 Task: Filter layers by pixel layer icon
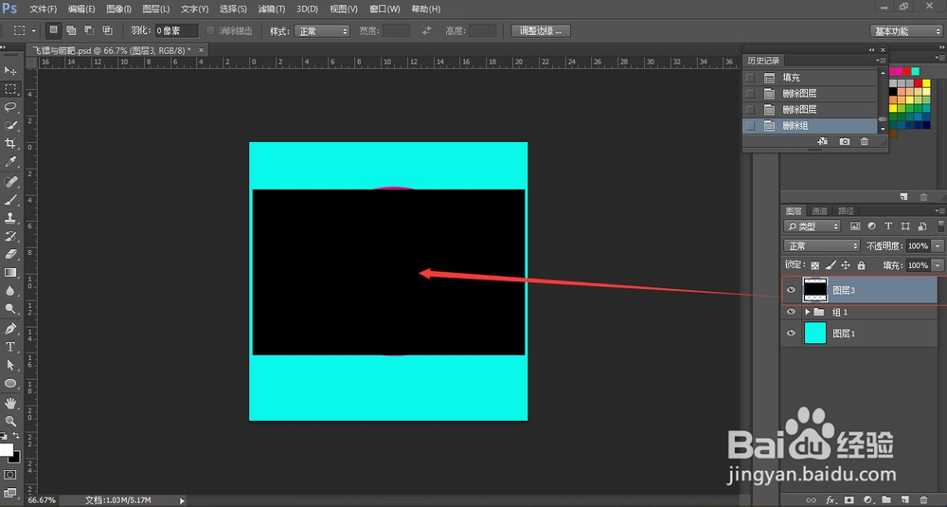click(854, 226)
